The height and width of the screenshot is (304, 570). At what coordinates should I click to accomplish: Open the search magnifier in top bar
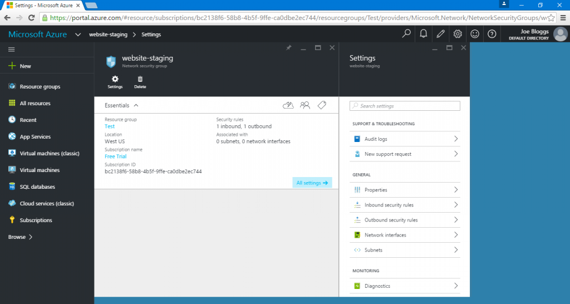406,34
